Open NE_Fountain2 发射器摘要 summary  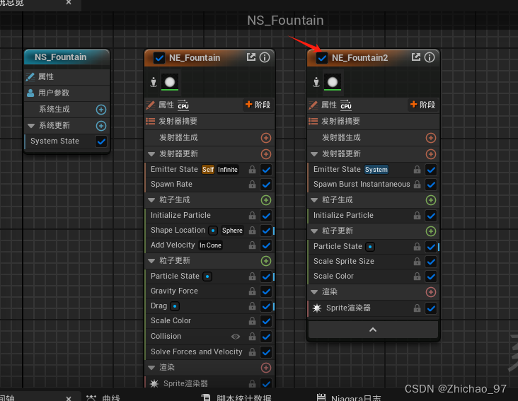pos(374,122)
